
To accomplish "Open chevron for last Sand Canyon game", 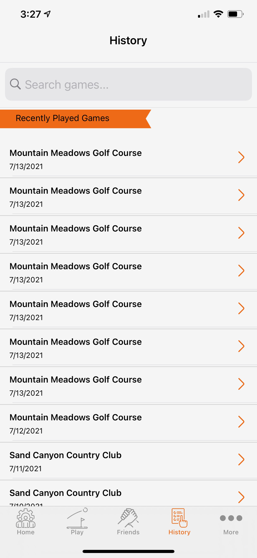I will point(241,497).
